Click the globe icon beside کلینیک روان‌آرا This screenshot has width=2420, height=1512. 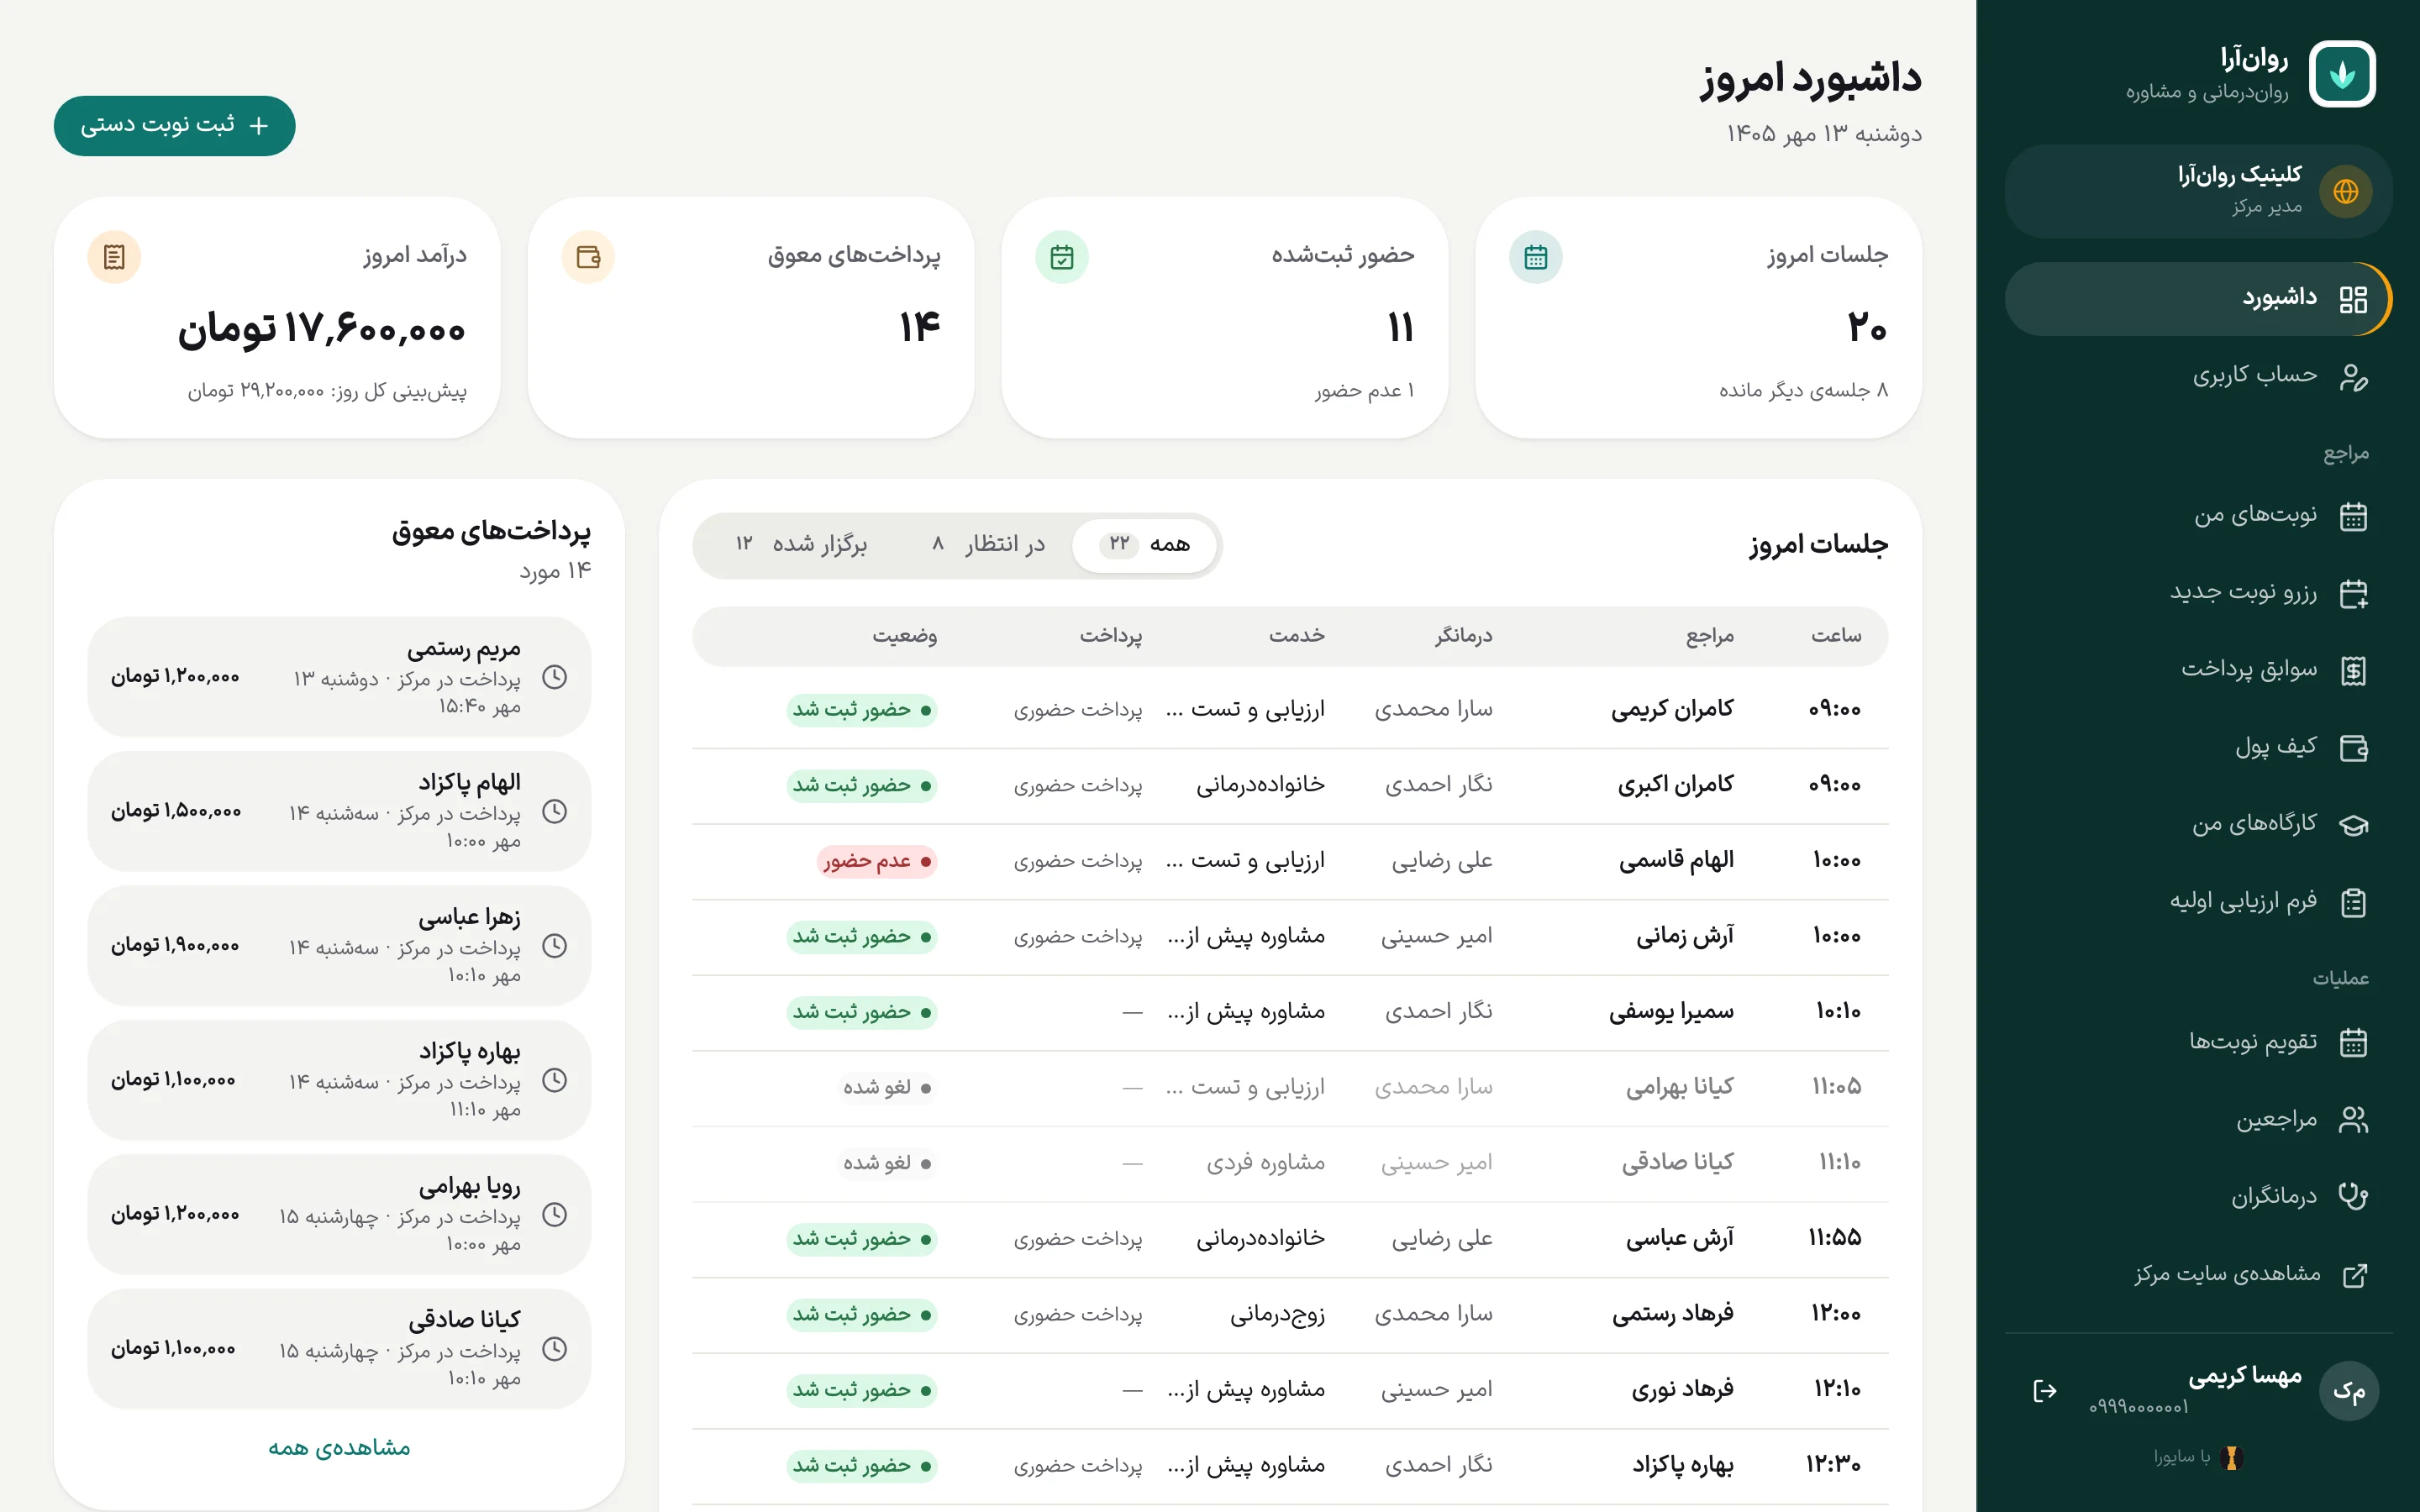(2345, 191)
